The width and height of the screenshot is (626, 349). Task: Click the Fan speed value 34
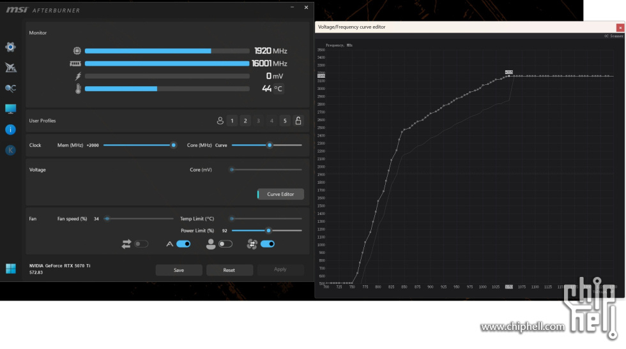[96, 219]
